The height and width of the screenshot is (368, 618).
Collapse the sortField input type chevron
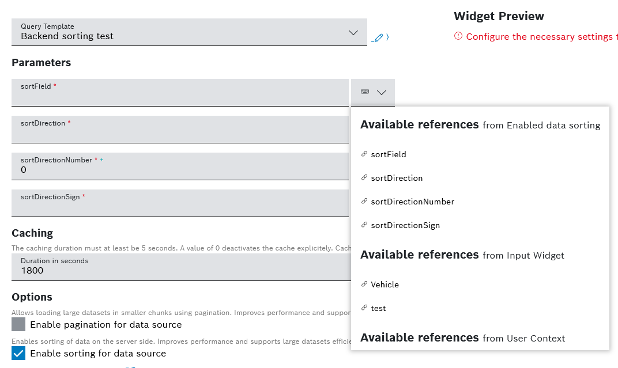[382, 92]
